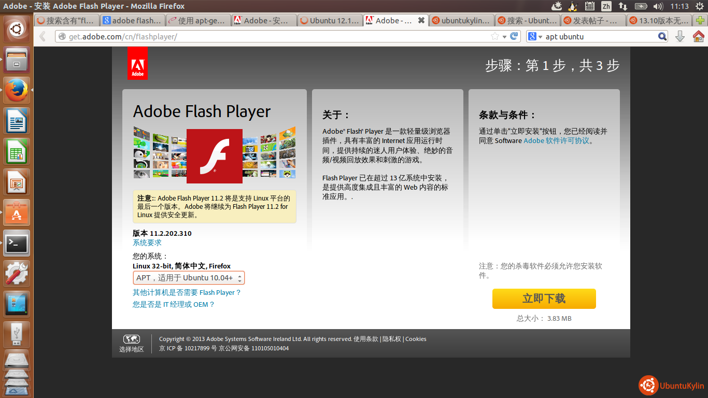The height and width of the screenshot is (398, 708).
Task: Open Ubuntu Software Center in launcher
Action: click(x=17, y=212)
